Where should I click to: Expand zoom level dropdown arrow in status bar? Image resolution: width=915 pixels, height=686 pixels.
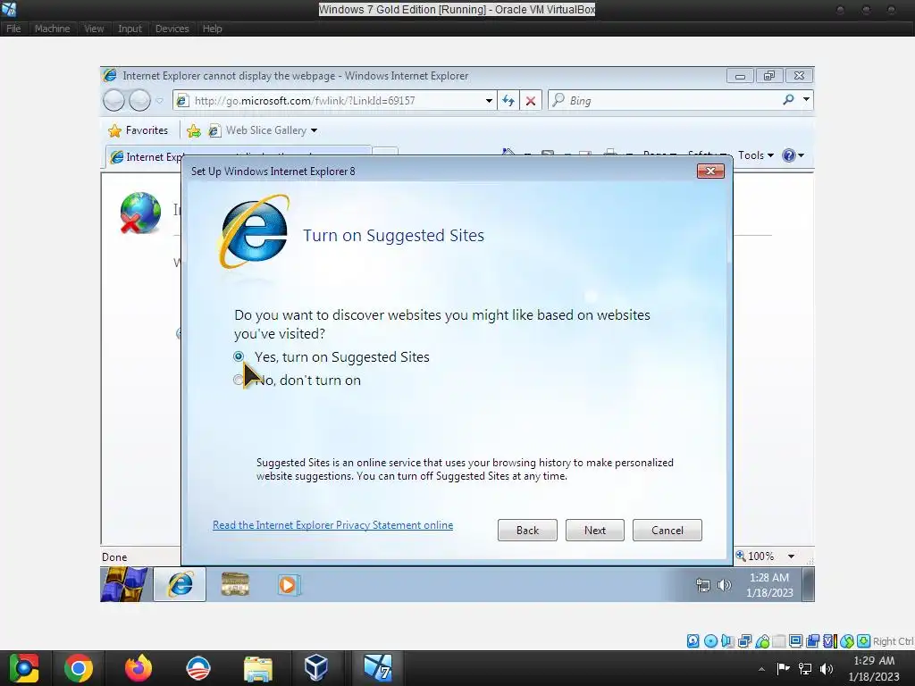792,556
